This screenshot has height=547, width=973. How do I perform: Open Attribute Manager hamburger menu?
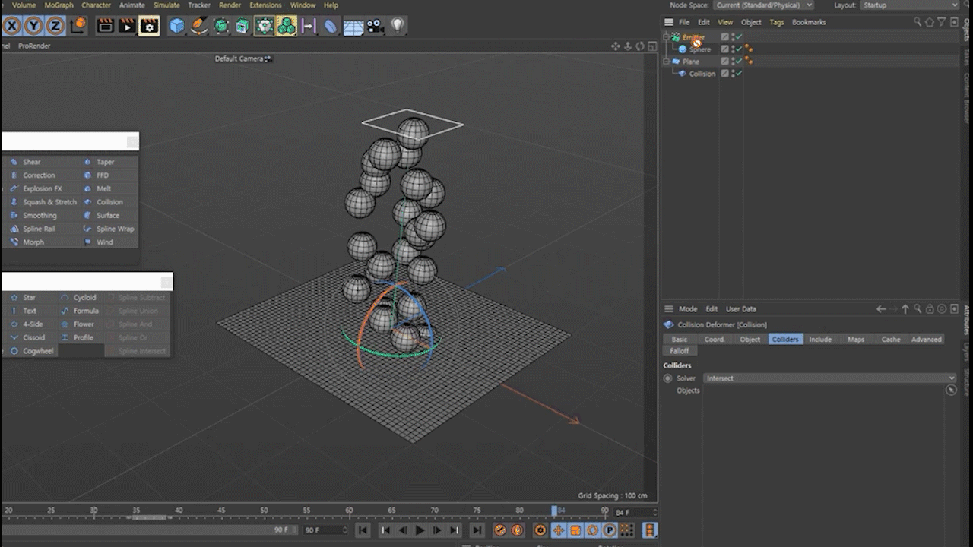tap(669, 309)
